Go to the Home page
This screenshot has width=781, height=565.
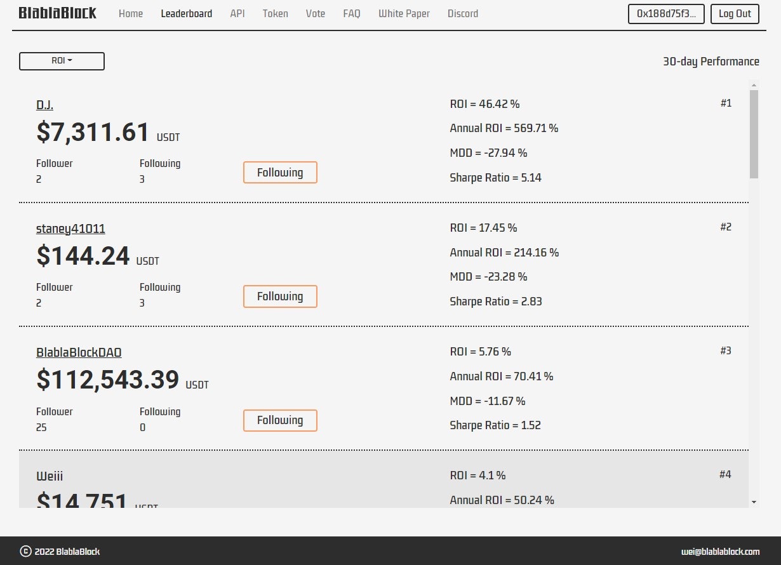pos(131,13)
